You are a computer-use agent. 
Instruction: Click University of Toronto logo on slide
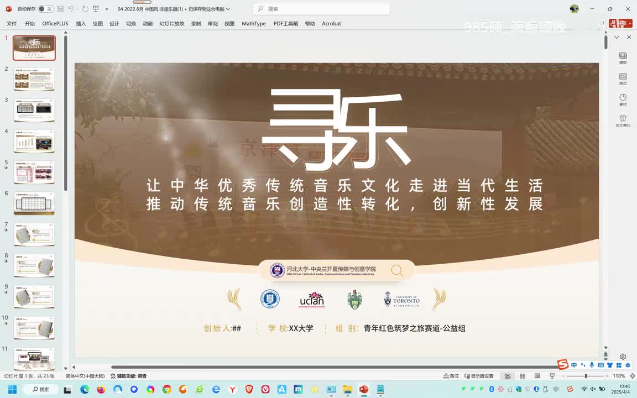click(x=402, y=299)
